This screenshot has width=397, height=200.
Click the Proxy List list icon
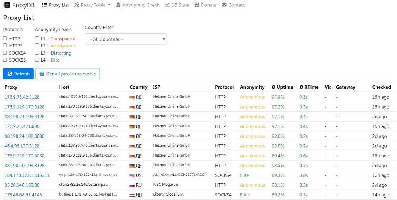(44, 5)
